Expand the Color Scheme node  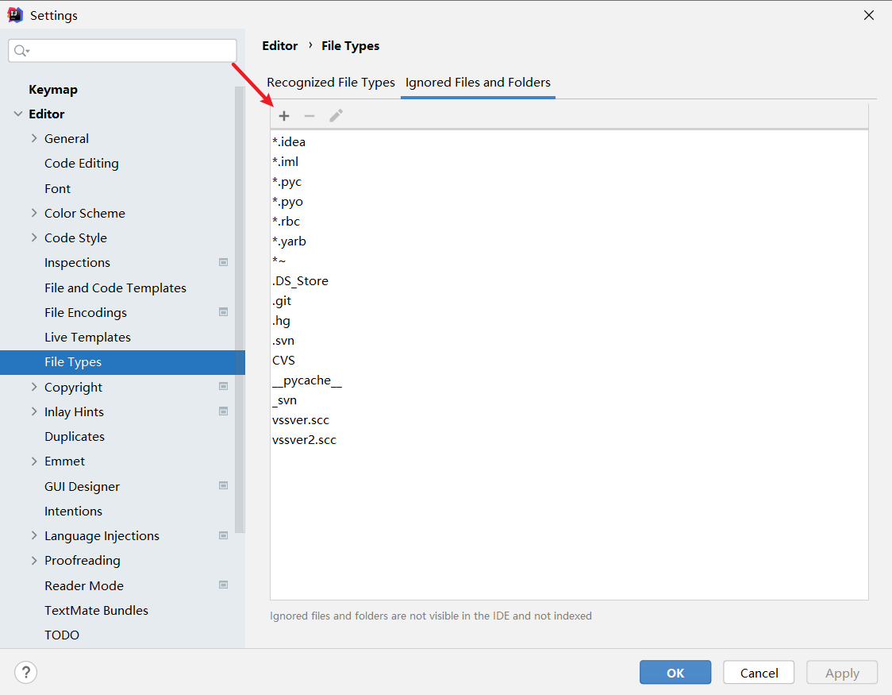(34, 213)
